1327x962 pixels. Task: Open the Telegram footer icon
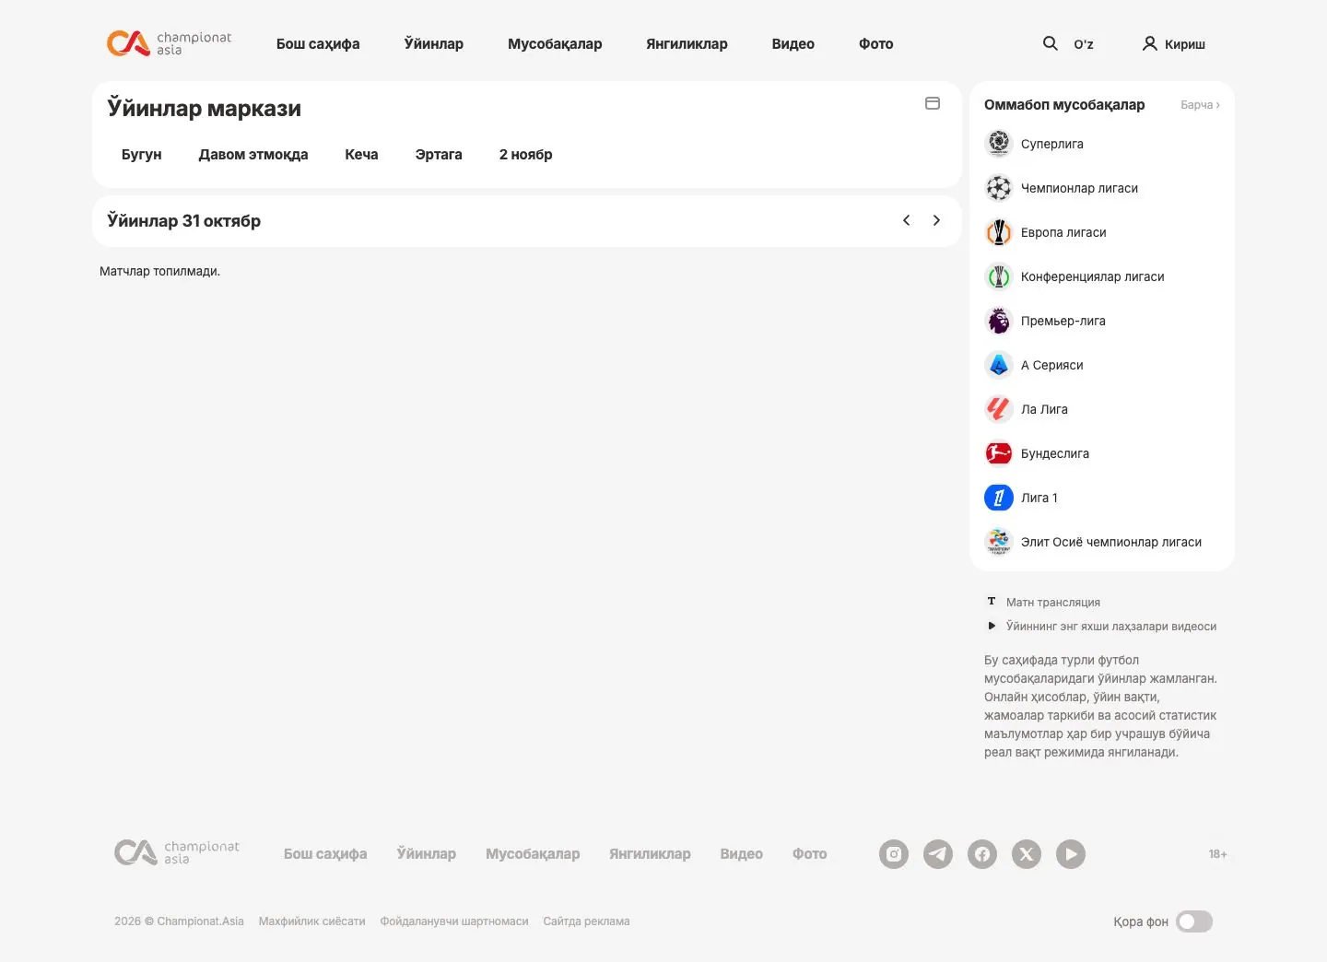coord(938,854)
